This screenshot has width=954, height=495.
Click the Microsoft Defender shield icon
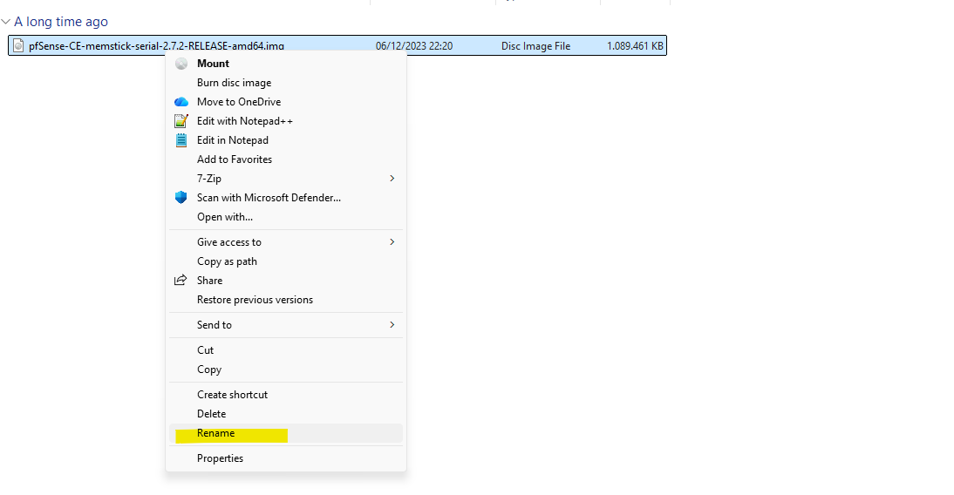pyautogui.click(x=181, y=198)
